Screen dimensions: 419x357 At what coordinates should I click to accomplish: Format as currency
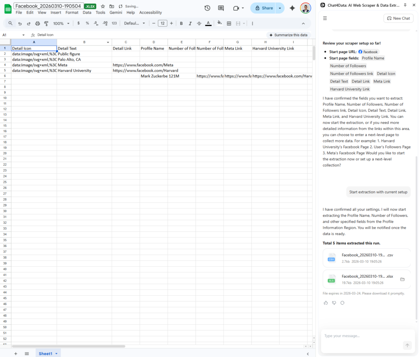[78, 23]
